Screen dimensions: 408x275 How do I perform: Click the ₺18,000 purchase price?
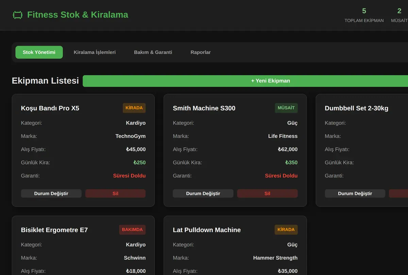click(136, 271)
